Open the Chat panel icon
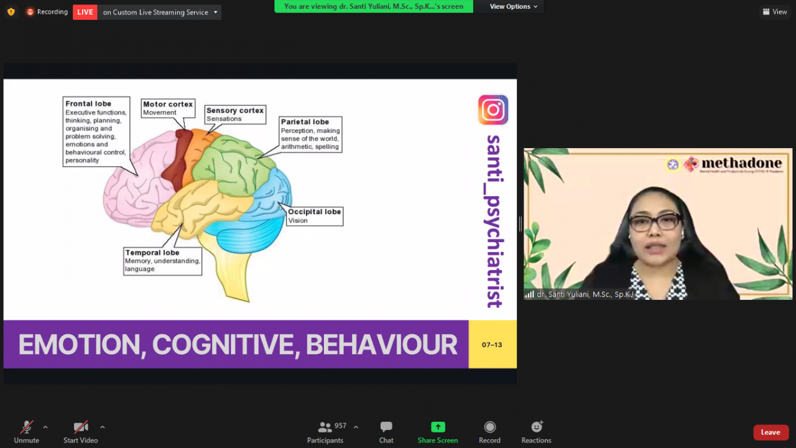796x448 pixels. coord(386,427)
